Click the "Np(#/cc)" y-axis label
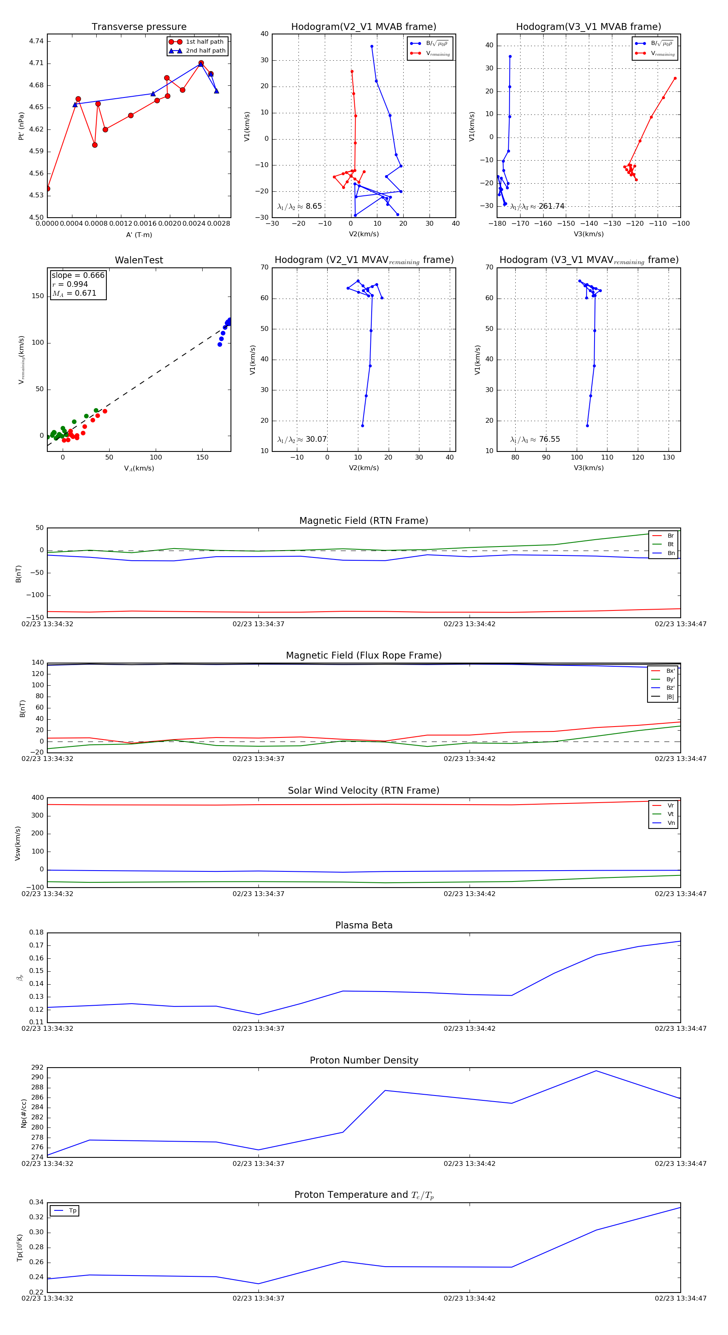This screenshot has height=1335, width=728. pyautogui.click(x=23, y=1113)
